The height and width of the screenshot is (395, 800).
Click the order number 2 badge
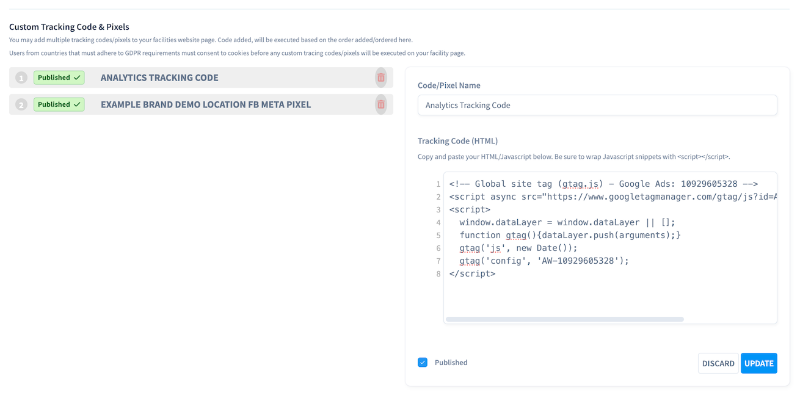[x=21, y=104]
